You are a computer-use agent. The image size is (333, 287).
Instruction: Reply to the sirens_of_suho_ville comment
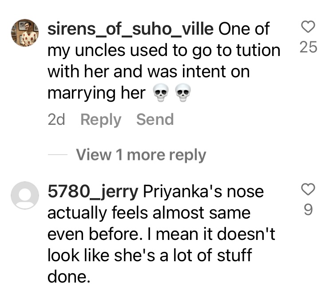click(101, 120)
